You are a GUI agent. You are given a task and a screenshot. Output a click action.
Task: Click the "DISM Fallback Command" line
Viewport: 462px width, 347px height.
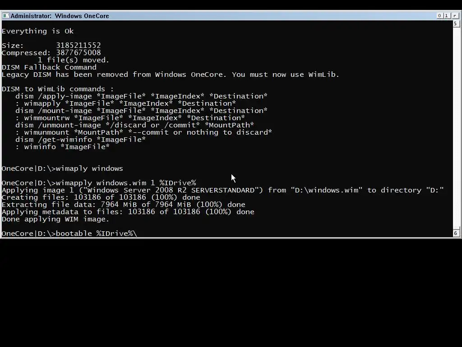coord(49,67)
